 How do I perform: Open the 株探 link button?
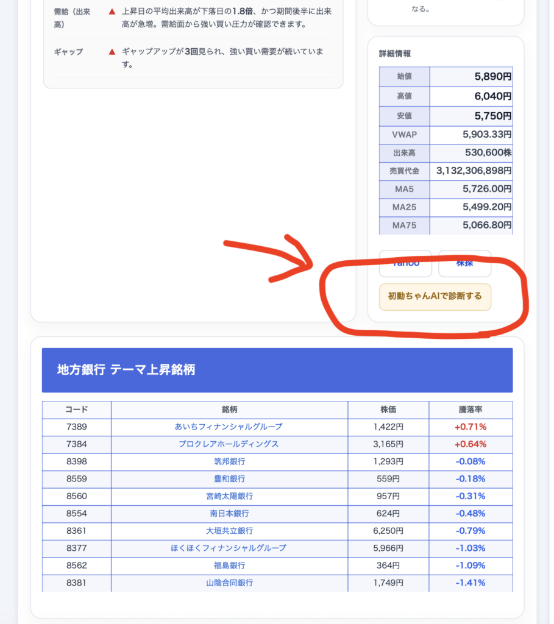coord(464,264)
